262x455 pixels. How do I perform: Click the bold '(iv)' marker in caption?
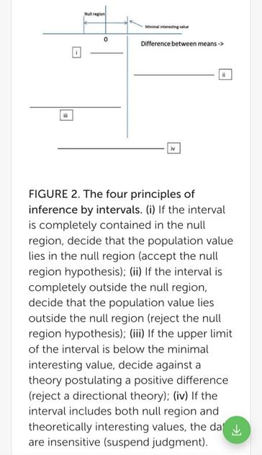pyautogui.click(x=181, y=396)
